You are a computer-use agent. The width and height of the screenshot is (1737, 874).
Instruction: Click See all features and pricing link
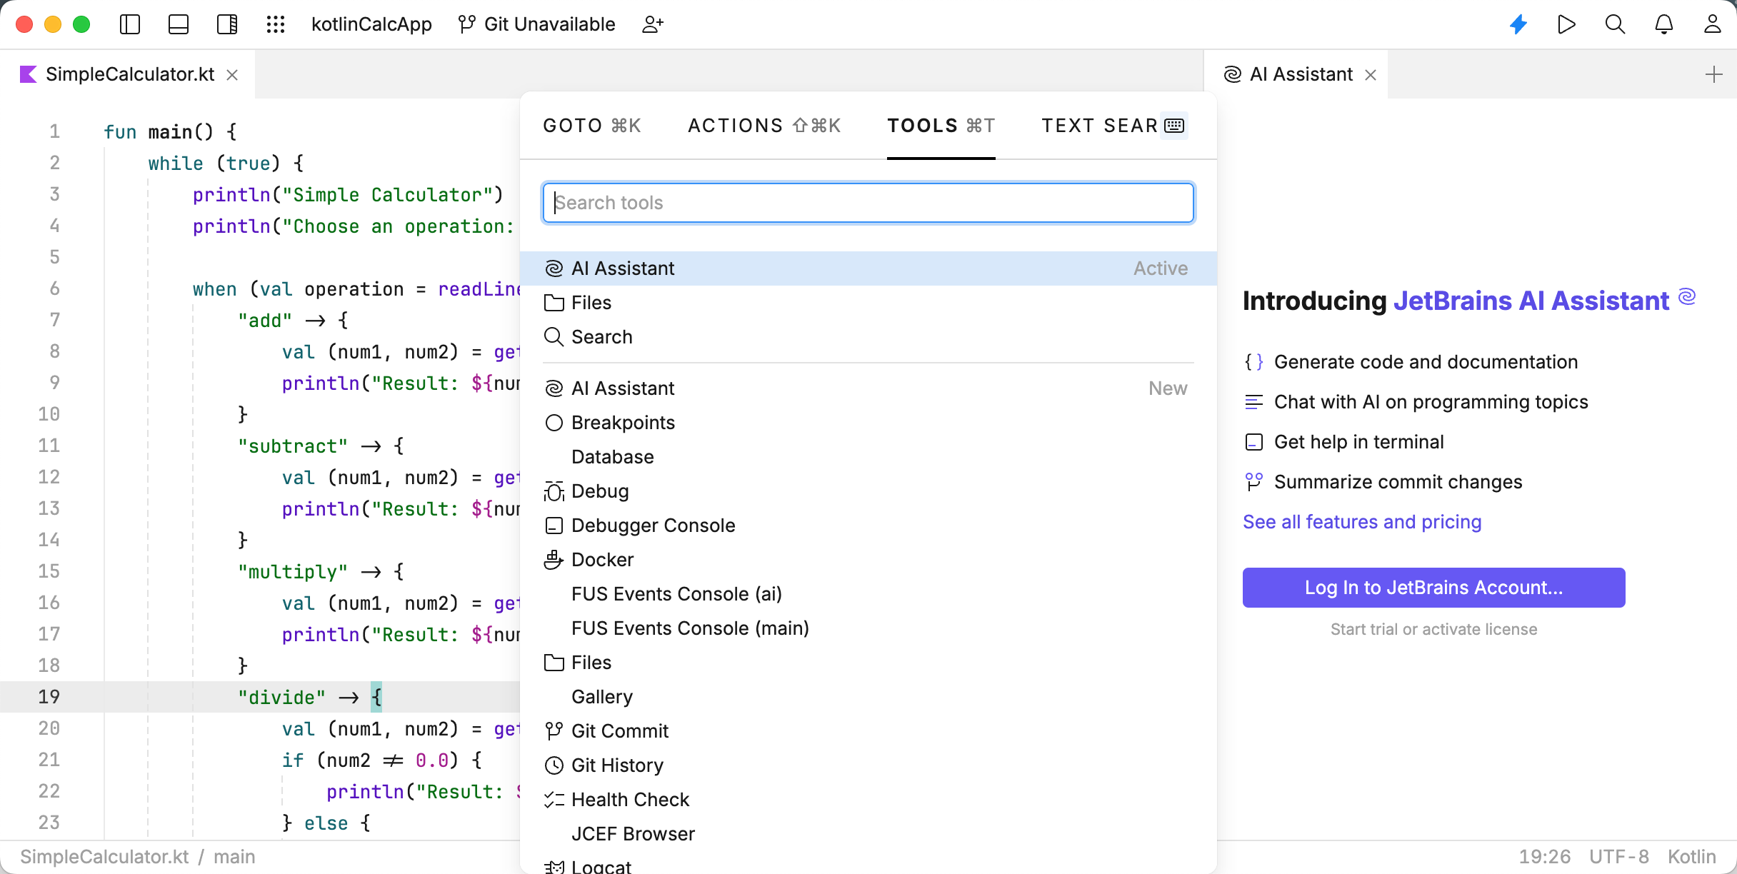[x=1361, y=522]
